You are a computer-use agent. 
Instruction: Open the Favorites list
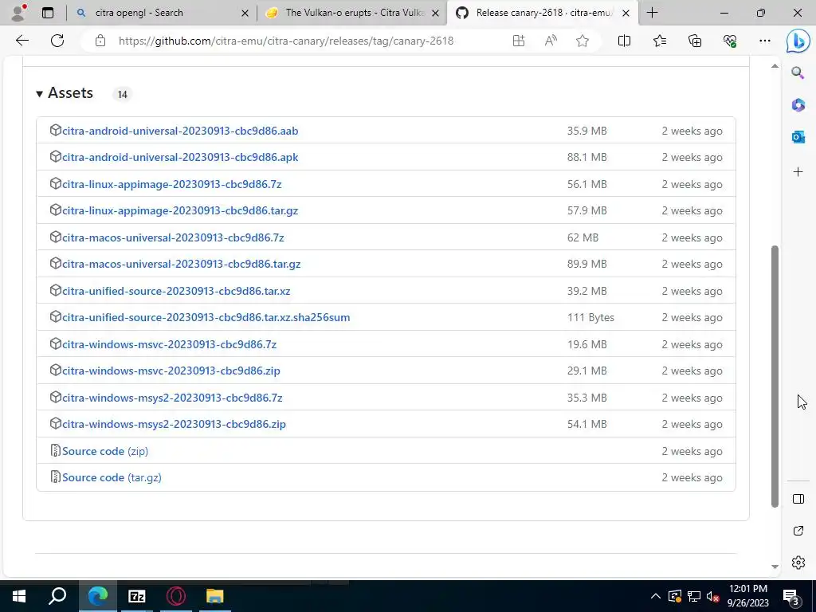pos(659,41)
